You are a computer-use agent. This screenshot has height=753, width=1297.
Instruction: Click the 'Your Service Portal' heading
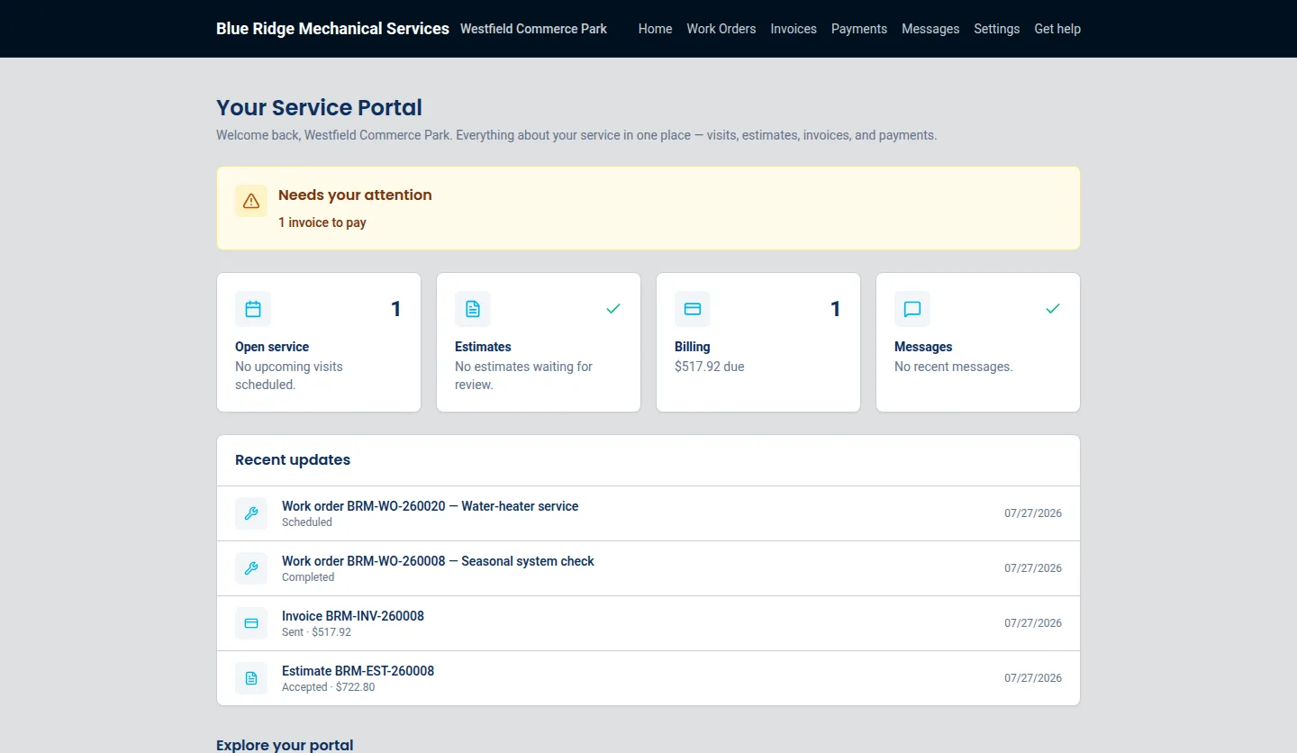[319, 107]
